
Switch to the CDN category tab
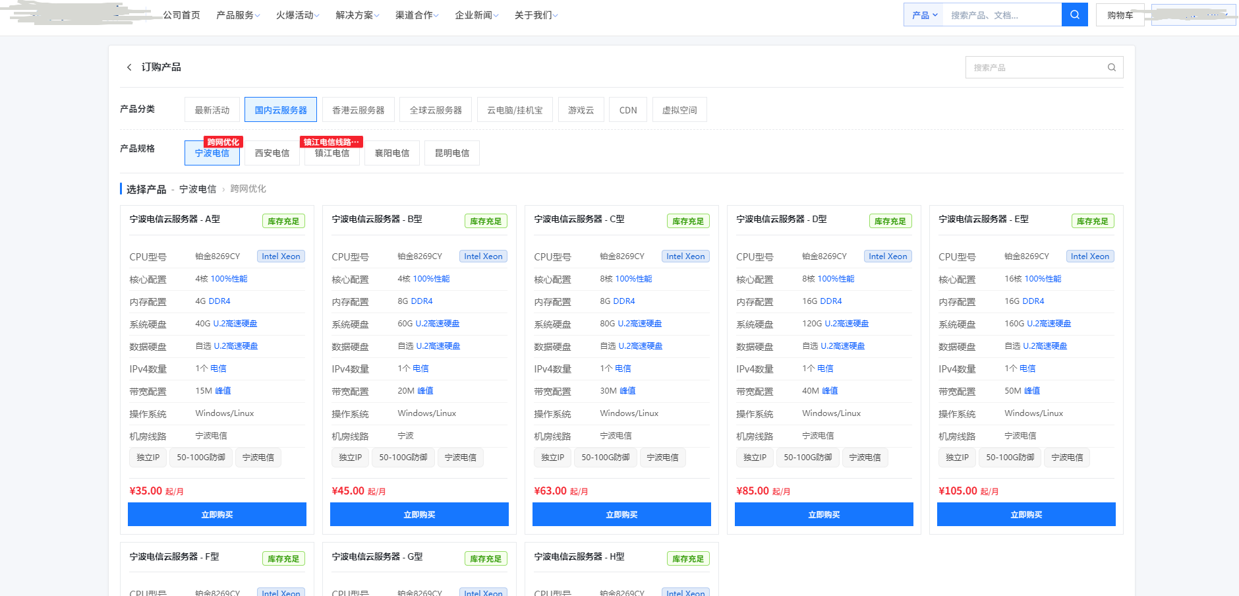[628, 110]
